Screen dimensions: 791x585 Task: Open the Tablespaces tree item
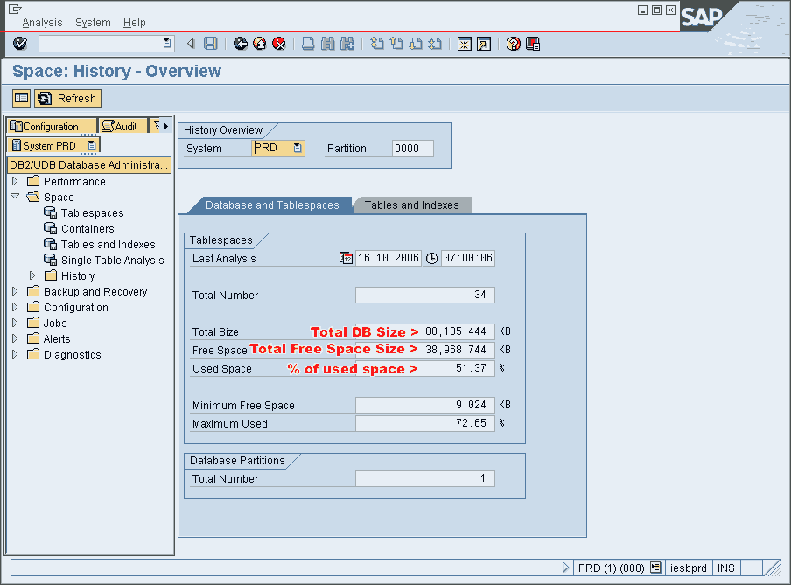93,212
